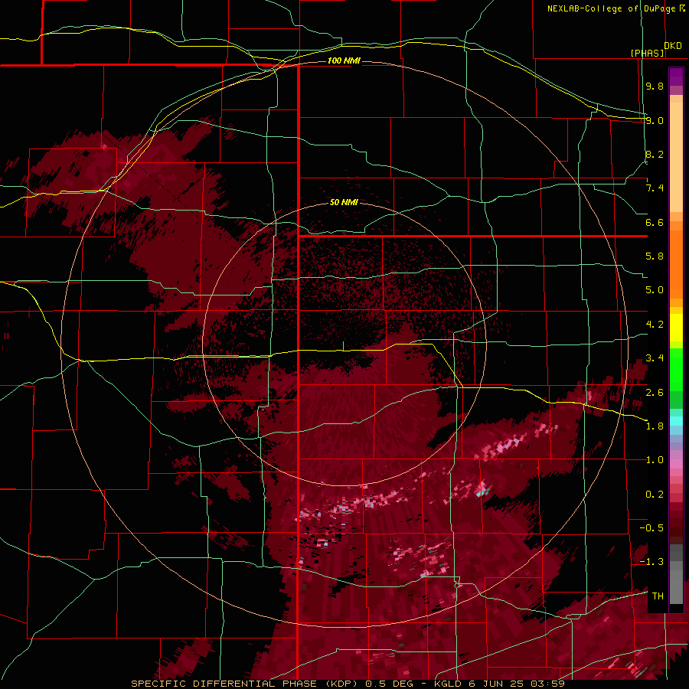The image size is (689, 689).
Task: Click the 9.8 value on color scale
Action: pos(655,86)
